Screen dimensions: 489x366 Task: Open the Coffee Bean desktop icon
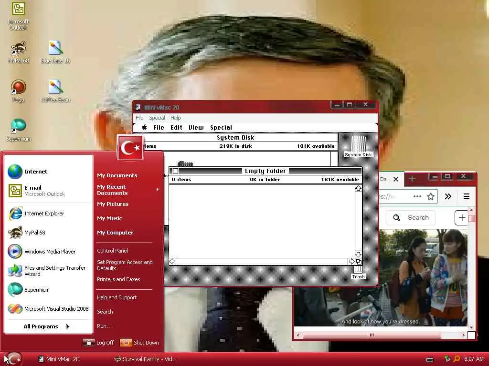tap(55, 91)
